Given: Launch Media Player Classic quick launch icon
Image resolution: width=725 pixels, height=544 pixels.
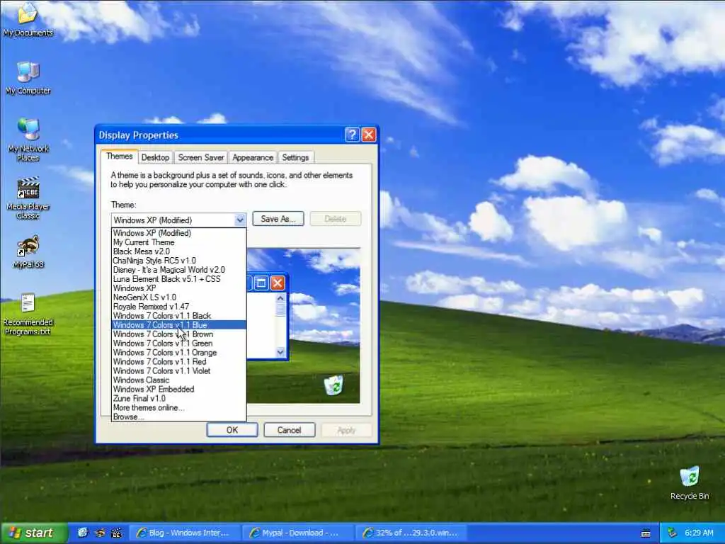Looking at the screenshot, I should tap(117, 533).
